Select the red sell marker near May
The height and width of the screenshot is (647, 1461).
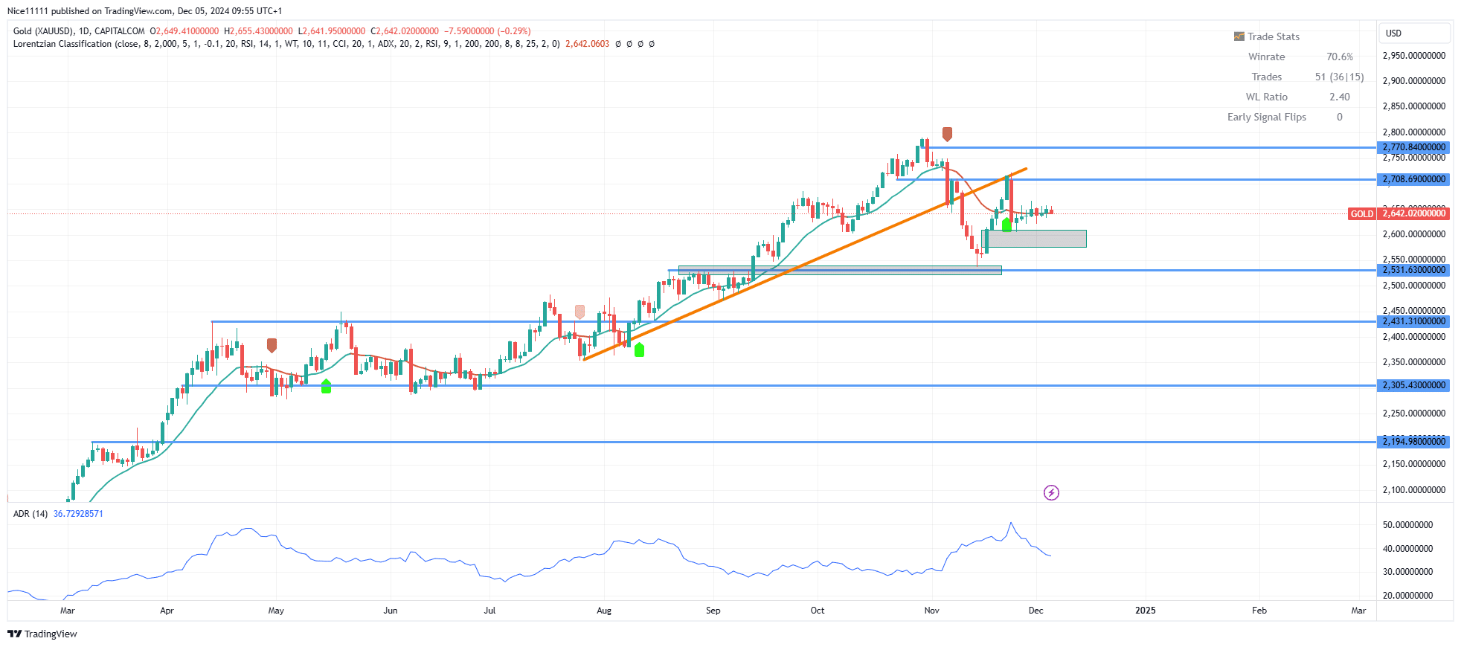point(272,345)
